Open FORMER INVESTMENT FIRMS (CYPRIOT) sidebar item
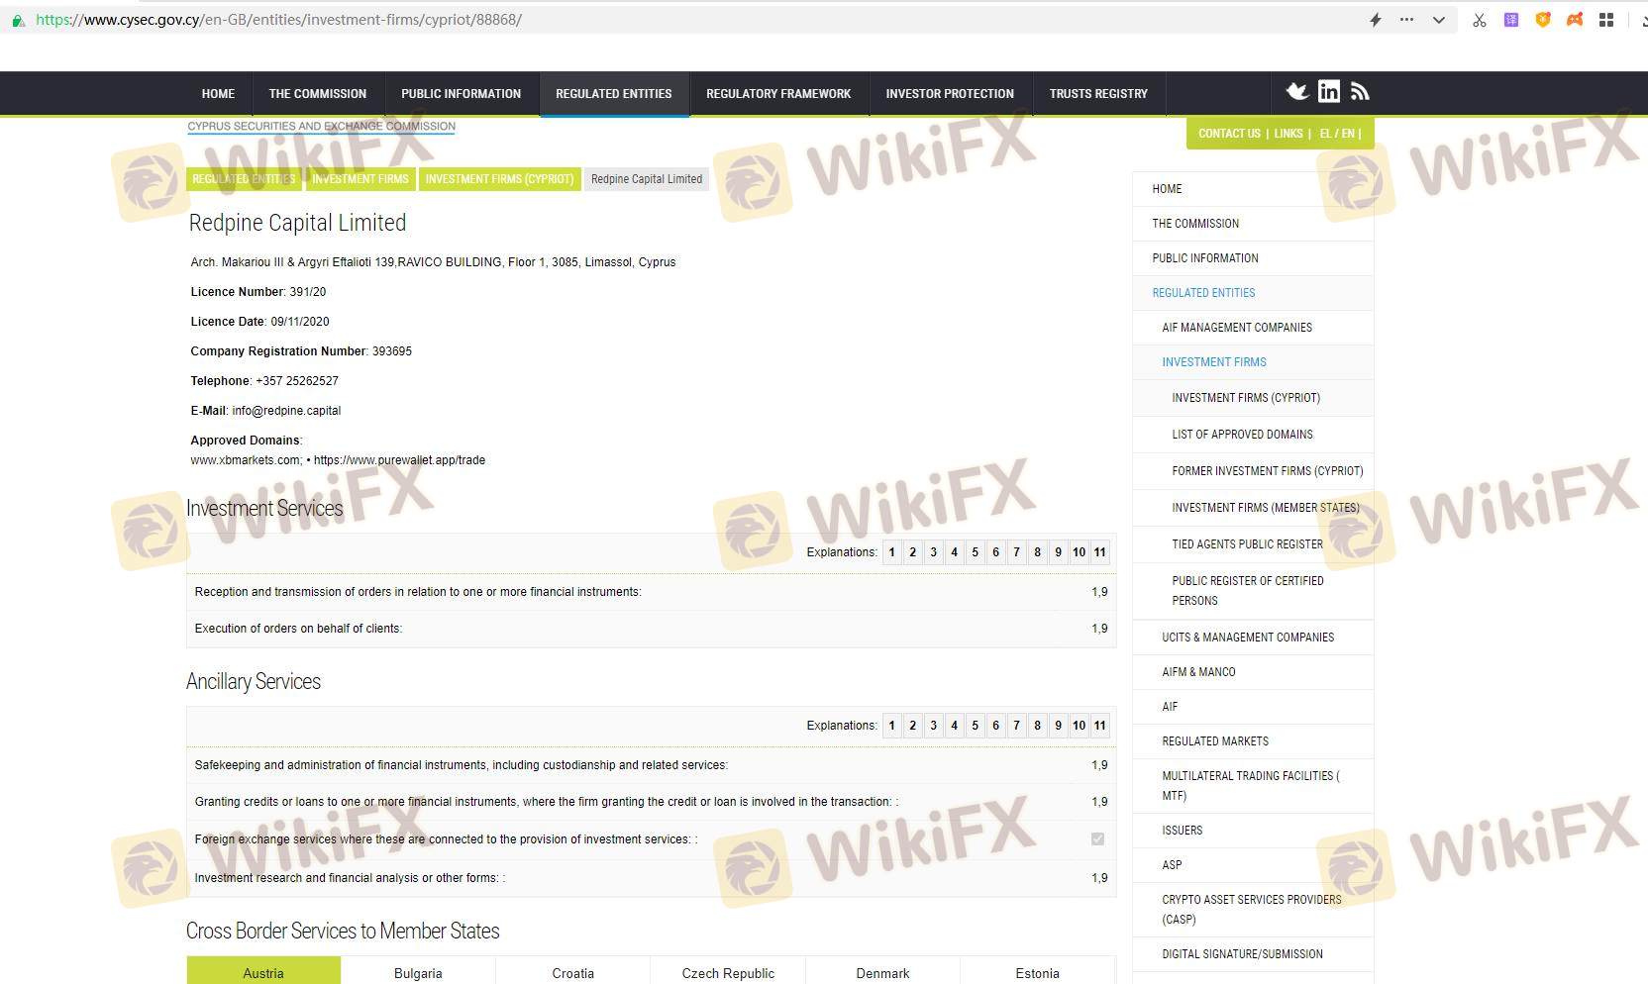1648x984 pixels. tap(1253, 471)
